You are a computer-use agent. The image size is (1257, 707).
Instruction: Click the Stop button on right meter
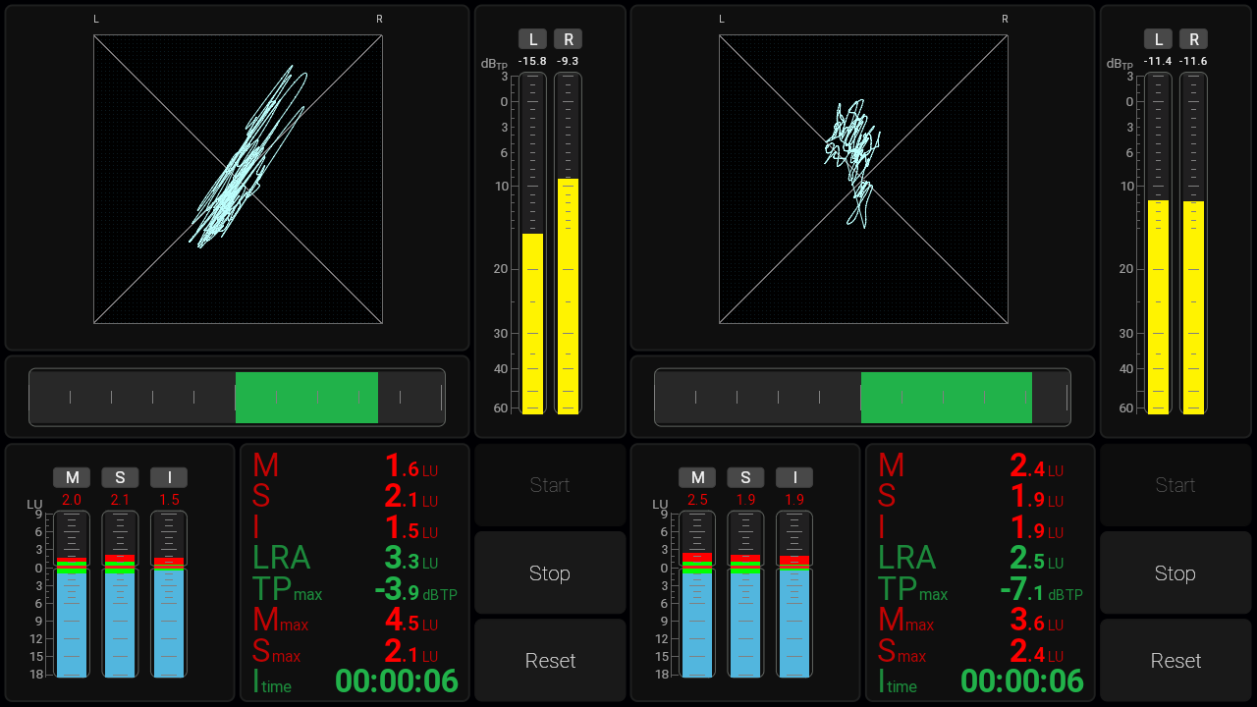click(x=1175, y=572)
